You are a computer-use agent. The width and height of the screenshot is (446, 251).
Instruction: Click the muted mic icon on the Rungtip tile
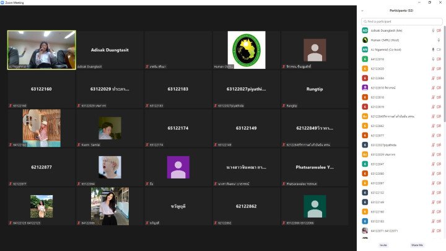[x=284, y=105]
